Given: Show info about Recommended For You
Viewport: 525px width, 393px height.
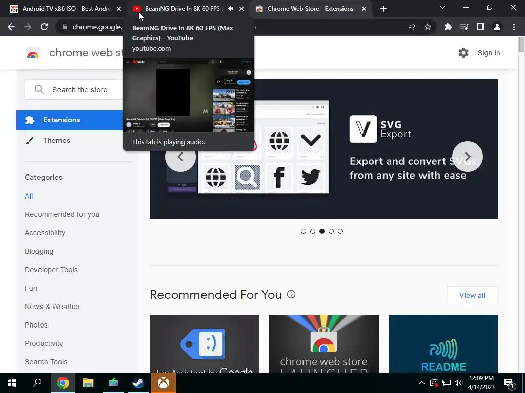Looking at the screenshot, I should (x=291, y=294).
